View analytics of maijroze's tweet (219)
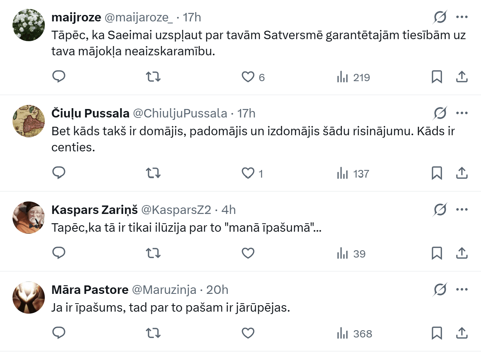 353,77
